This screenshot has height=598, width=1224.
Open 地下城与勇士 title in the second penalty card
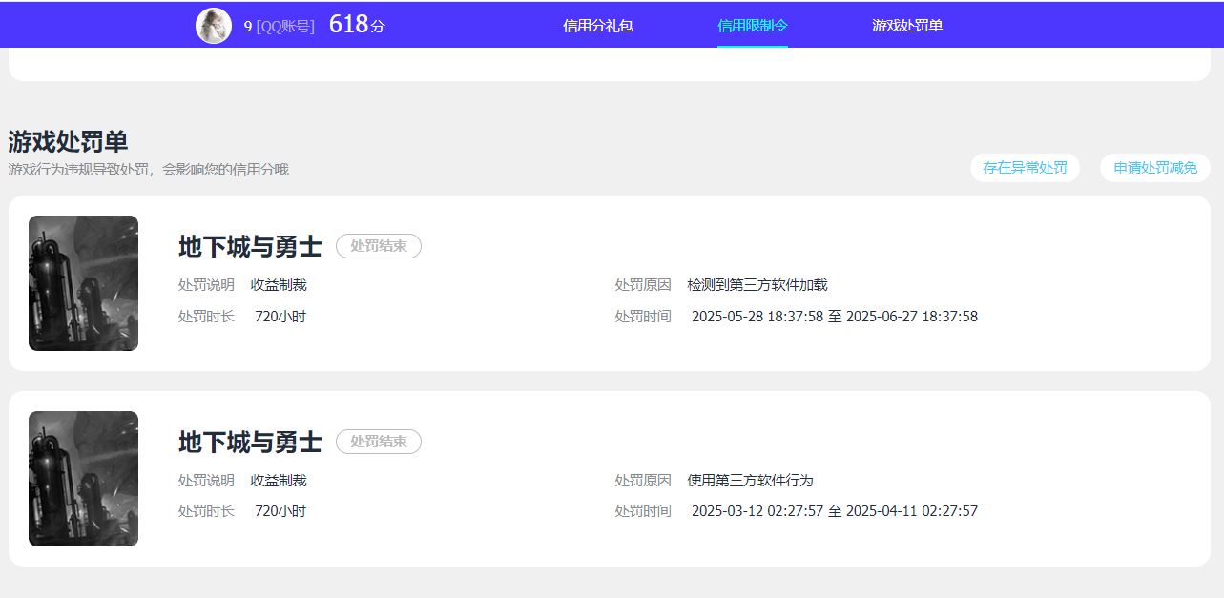[x=250, y=443]
